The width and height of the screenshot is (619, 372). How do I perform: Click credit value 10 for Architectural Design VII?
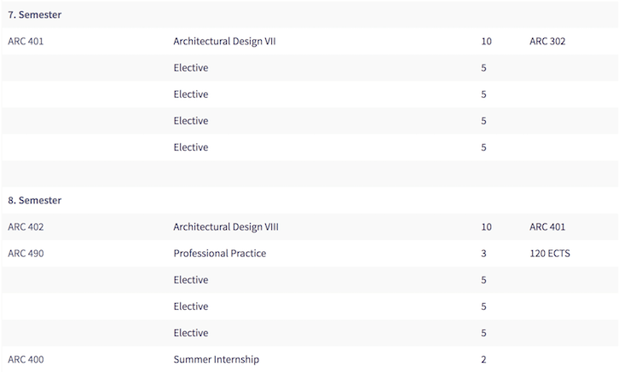point(486,41)
